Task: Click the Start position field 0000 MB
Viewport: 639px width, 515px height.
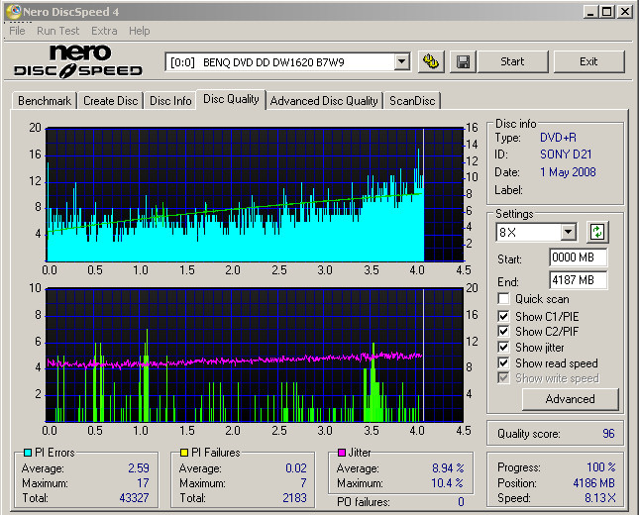Action: (578, 257)
